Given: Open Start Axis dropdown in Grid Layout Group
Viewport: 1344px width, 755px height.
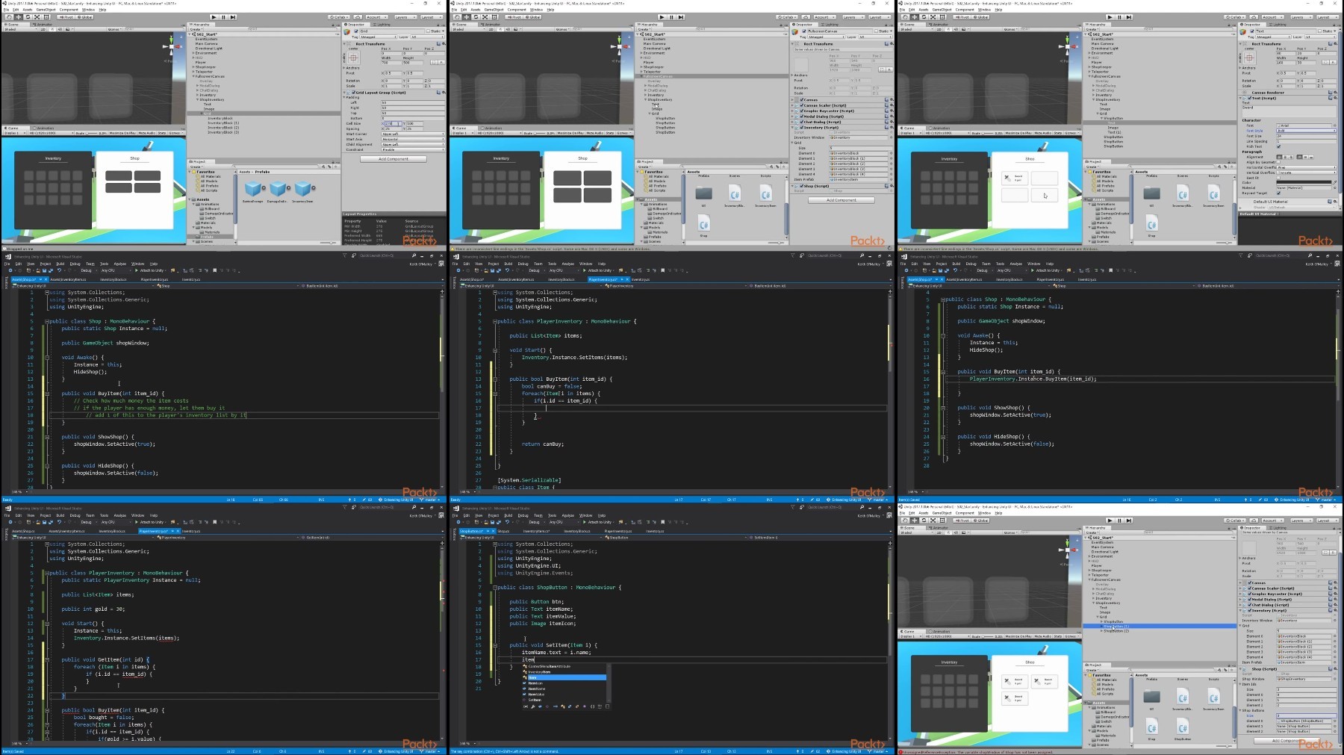Looking at the screenshot, I should (413, 139).
